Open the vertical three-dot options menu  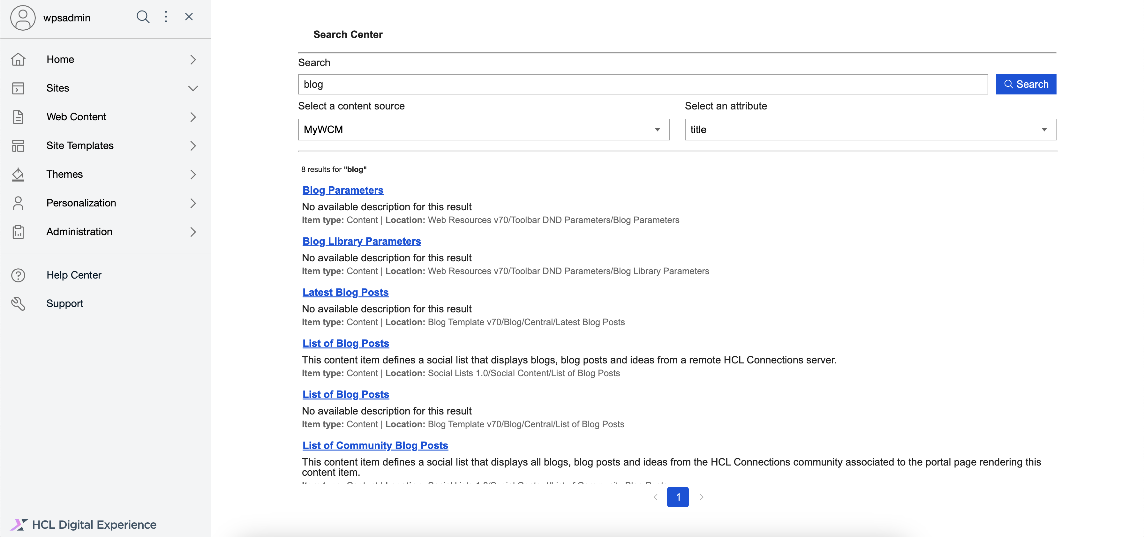pos(166,17)
